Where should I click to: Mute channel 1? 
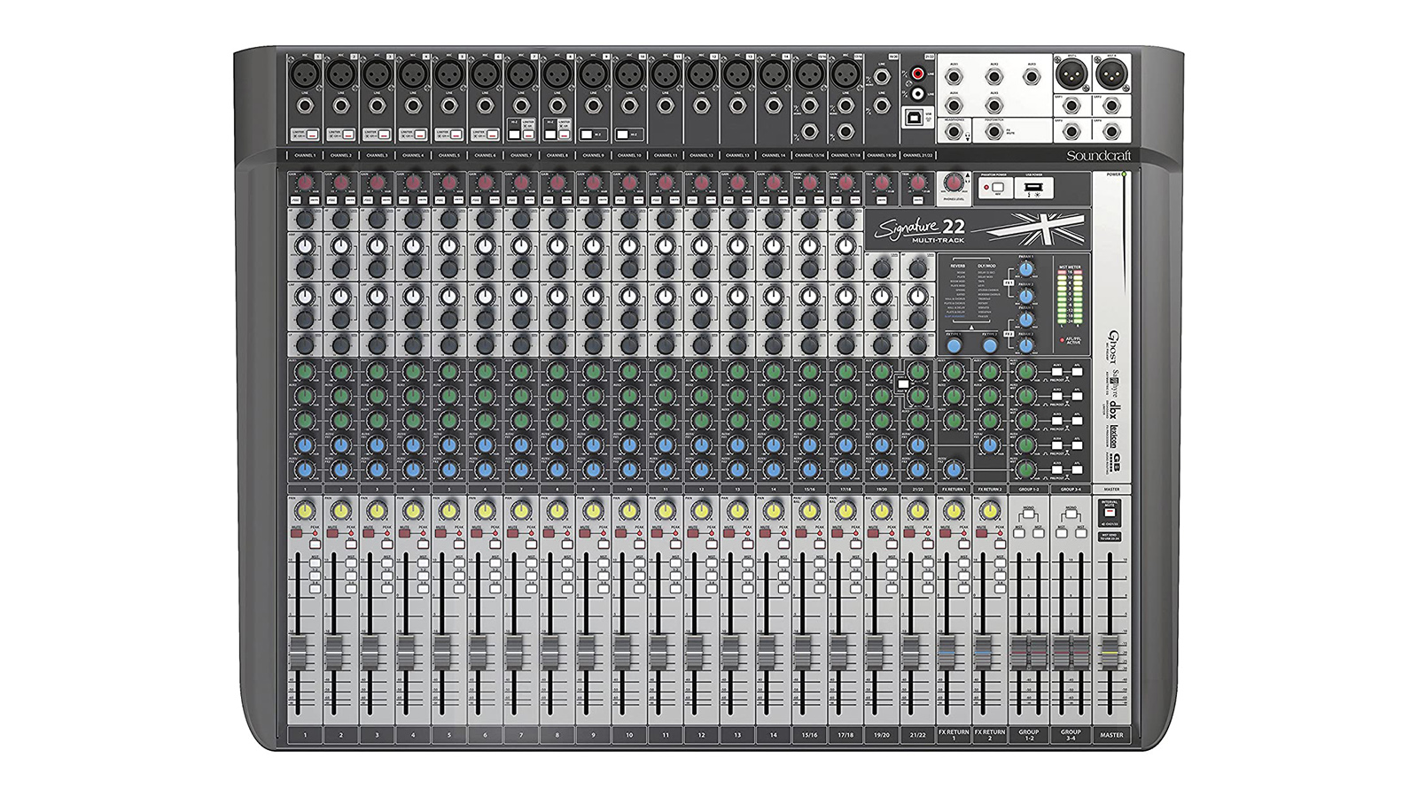(296, 533)
